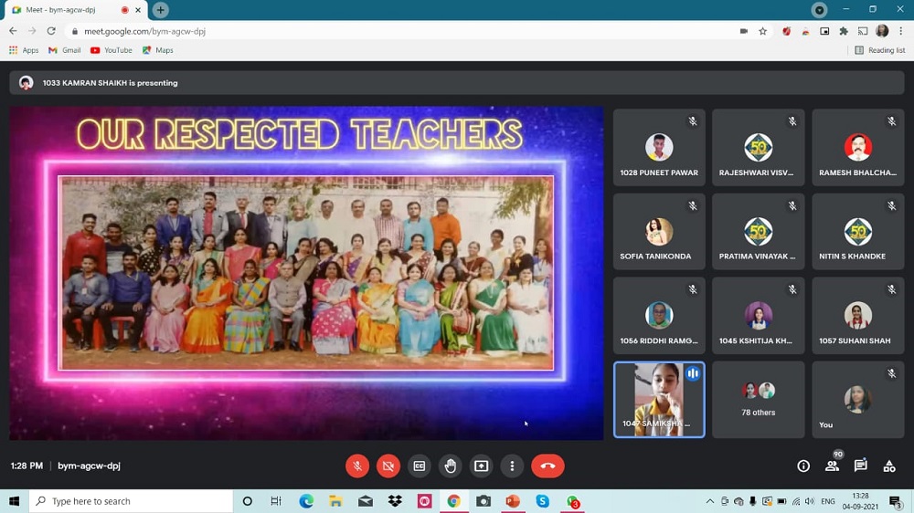Open the three-dot more options menu in Meet
The image size is (914, 513).
[x=513, y=466]
